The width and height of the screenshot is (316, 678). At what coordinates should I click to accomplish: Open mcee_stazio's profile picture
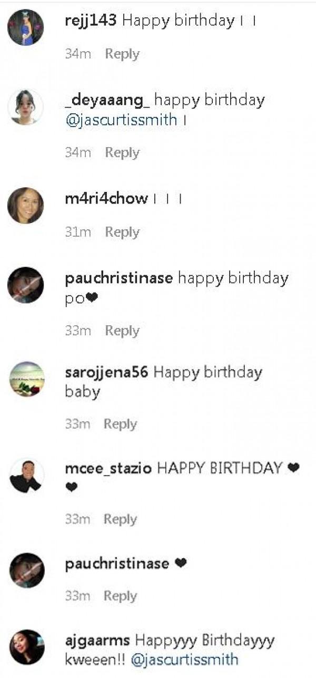pyautogui.click(x=27, y=475)
